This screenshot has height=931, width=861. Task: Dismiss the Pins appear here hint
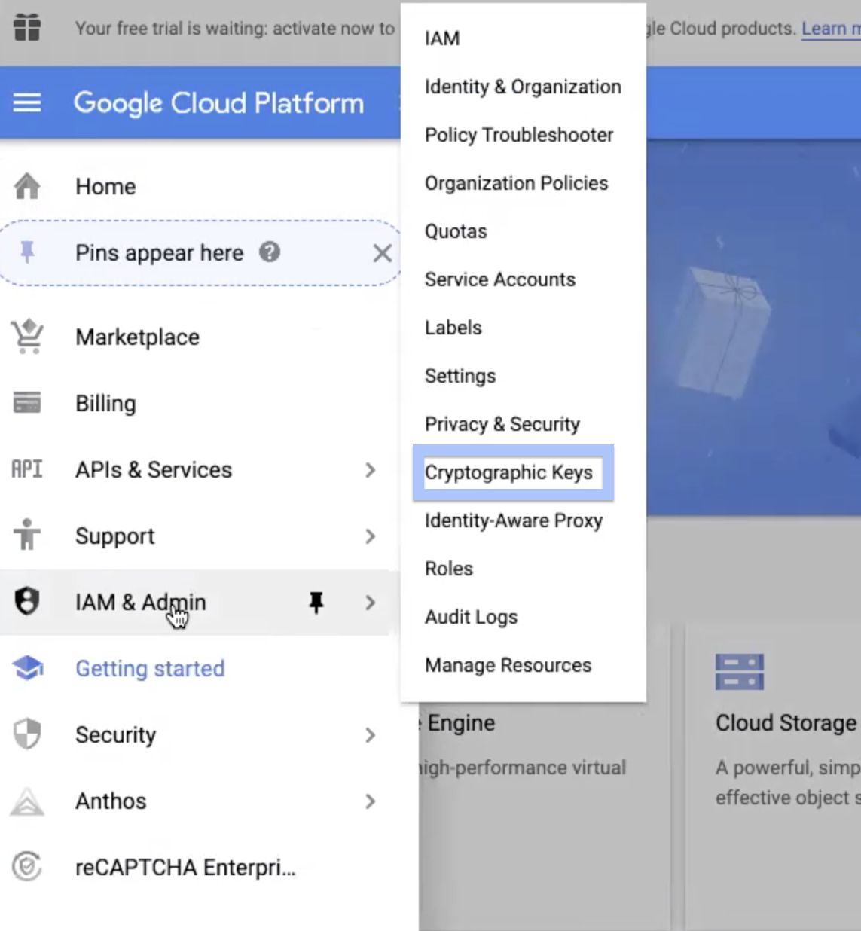click(382, 253)
